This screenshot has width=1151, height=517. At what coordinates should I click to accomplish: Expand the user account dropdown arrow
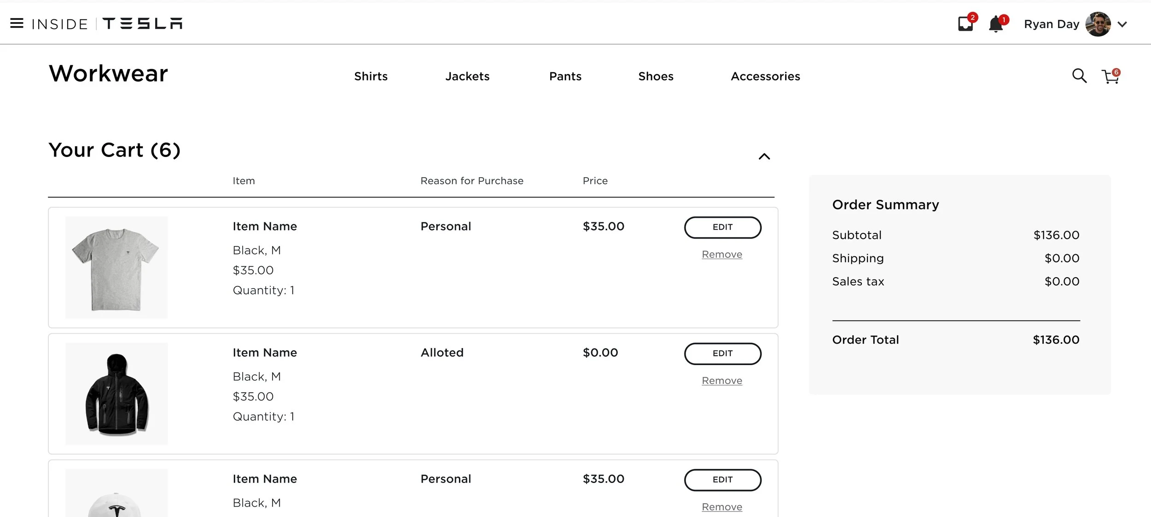(x=1122, y=24)
